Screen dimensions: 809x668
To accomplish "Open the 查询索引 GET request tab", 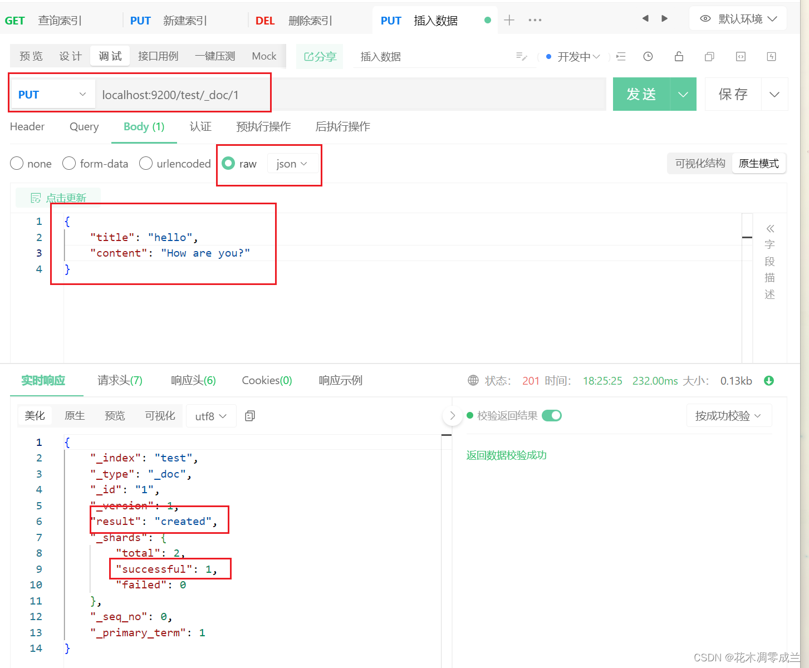I will (x=43, y=21).
